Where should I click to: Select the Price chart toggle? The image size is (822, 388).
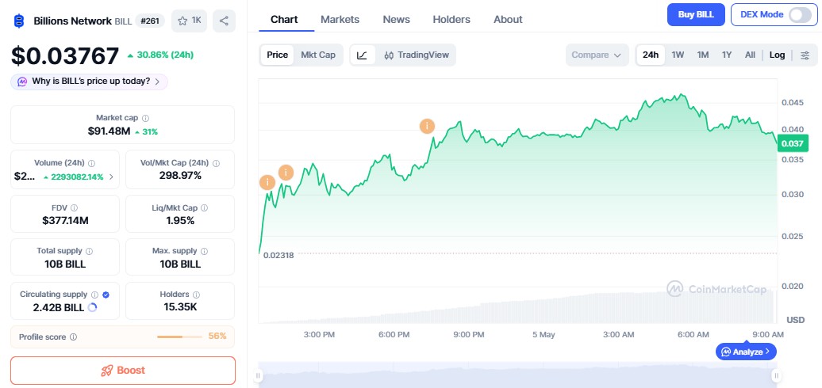pyautogui.click(x=278, y=55)
